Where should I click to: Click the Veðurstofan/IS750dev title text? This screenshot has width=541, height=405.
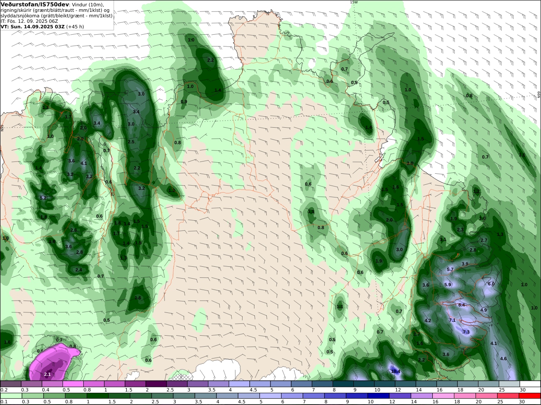(35, 4)
